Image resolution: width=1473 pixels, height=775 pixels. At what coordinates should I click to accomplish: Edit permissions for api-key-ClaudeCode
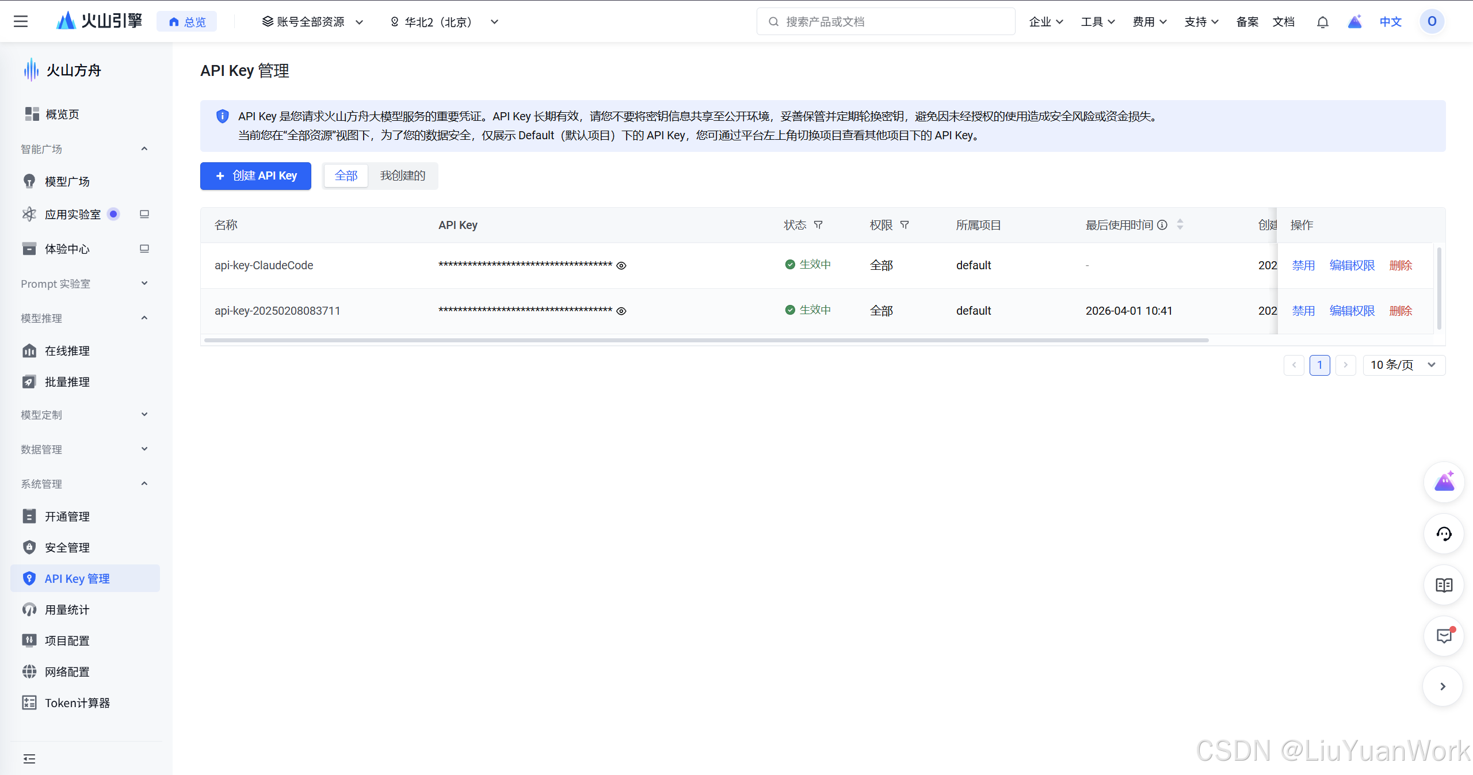1352,266
